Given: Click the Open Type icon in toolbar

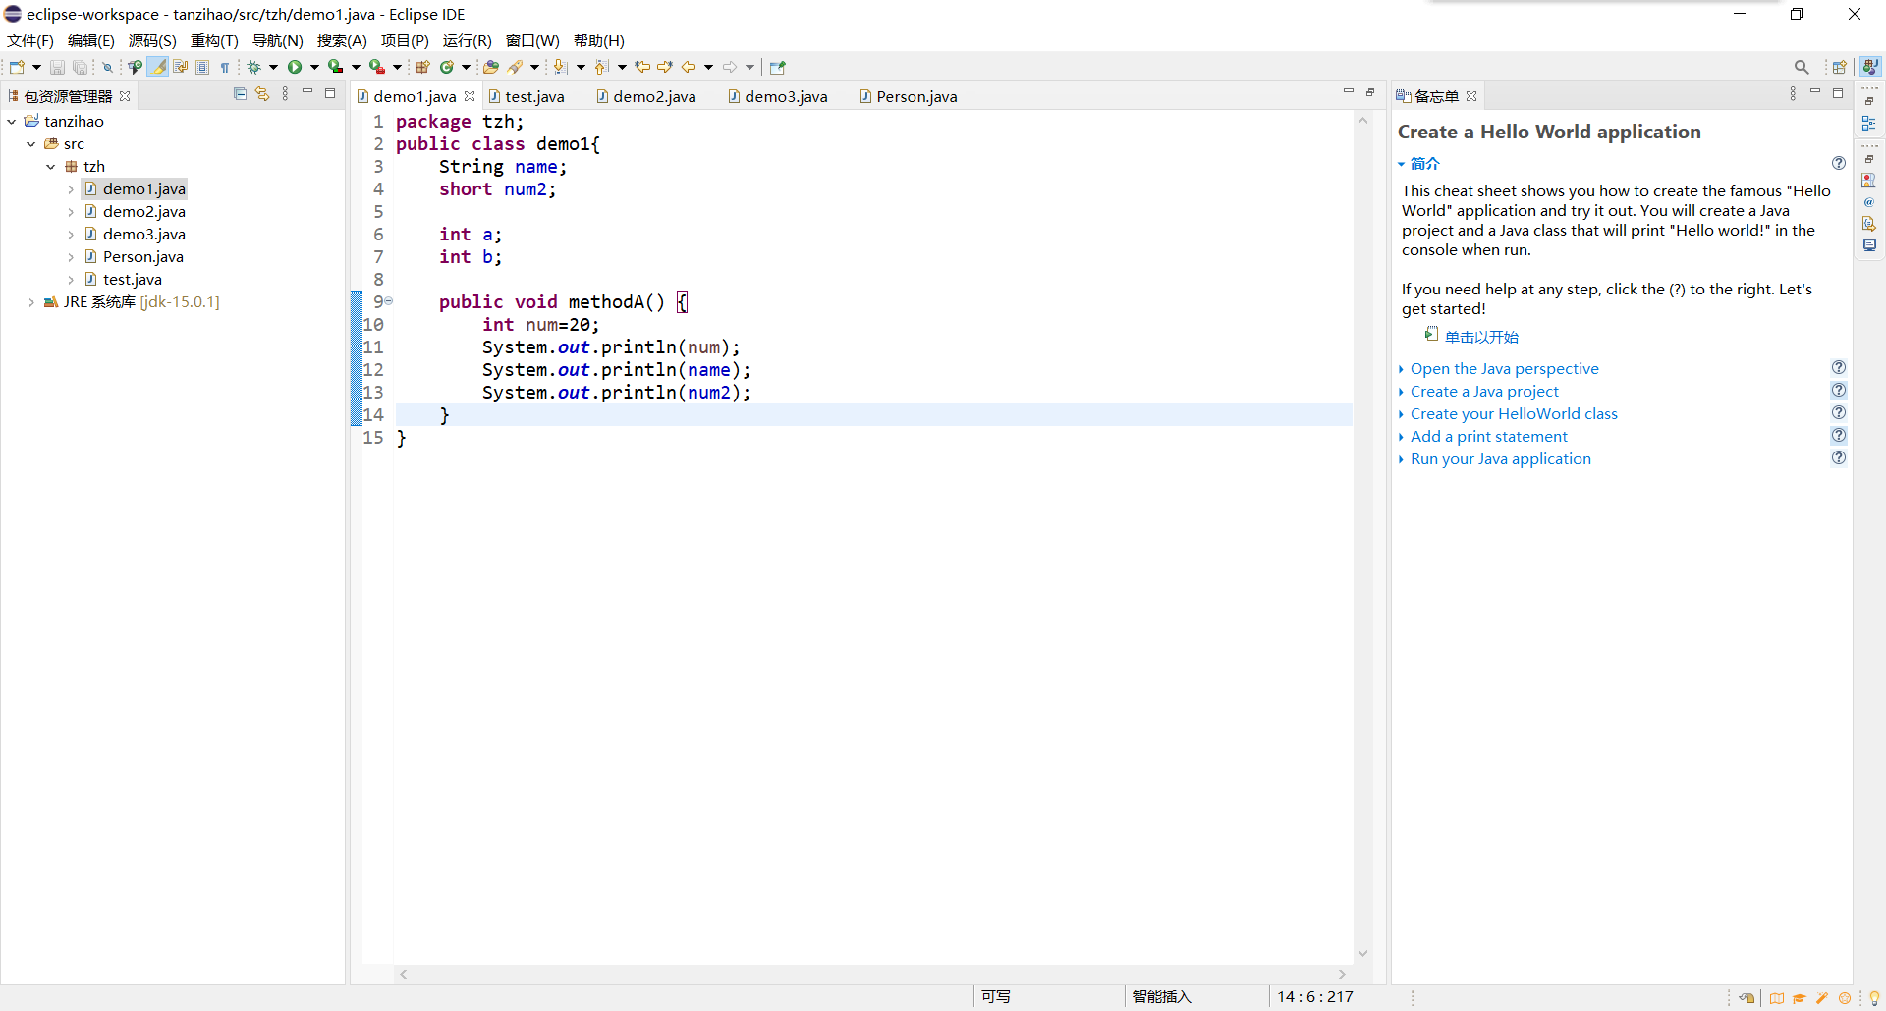Looking at the screenshot, I should point(490,67).
